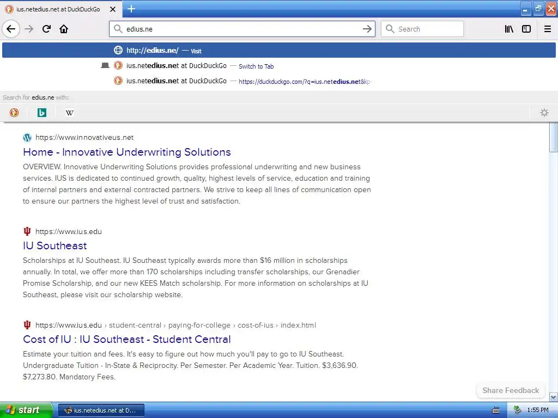The height and width of the screenshot is (418, 558).
Task: Select the ius.netedius.net taskbar window button
Action: pos(101,410)
